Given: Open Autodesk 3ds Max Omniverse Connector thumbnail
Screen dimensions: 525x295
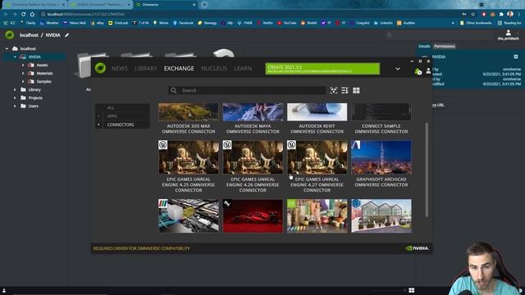Looking at the screenshot, I should click(x=188, y=111).
